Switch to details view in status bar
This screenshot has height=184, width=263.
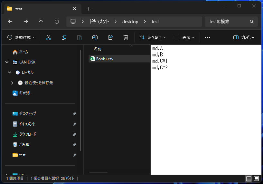[x=249, y=179]
